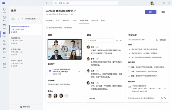
Task: Open the Activity bell in sidebar
Action: (4, 9)
